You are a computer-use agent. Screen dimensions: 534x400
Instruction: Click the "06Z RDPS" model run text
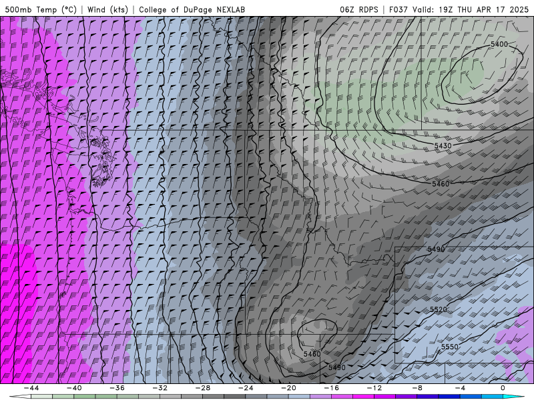(359, 9)
